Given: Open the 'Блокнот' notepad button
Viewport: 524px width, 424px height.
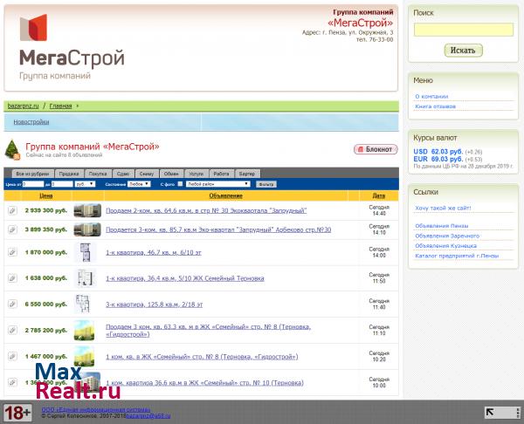Looking at the screenshot, I should (376, 149).
